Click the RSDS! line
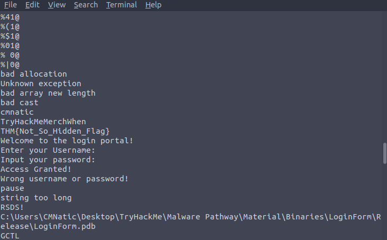Viewport: 387px width, 240px height. pyautogui.click(x=12, y=207)
